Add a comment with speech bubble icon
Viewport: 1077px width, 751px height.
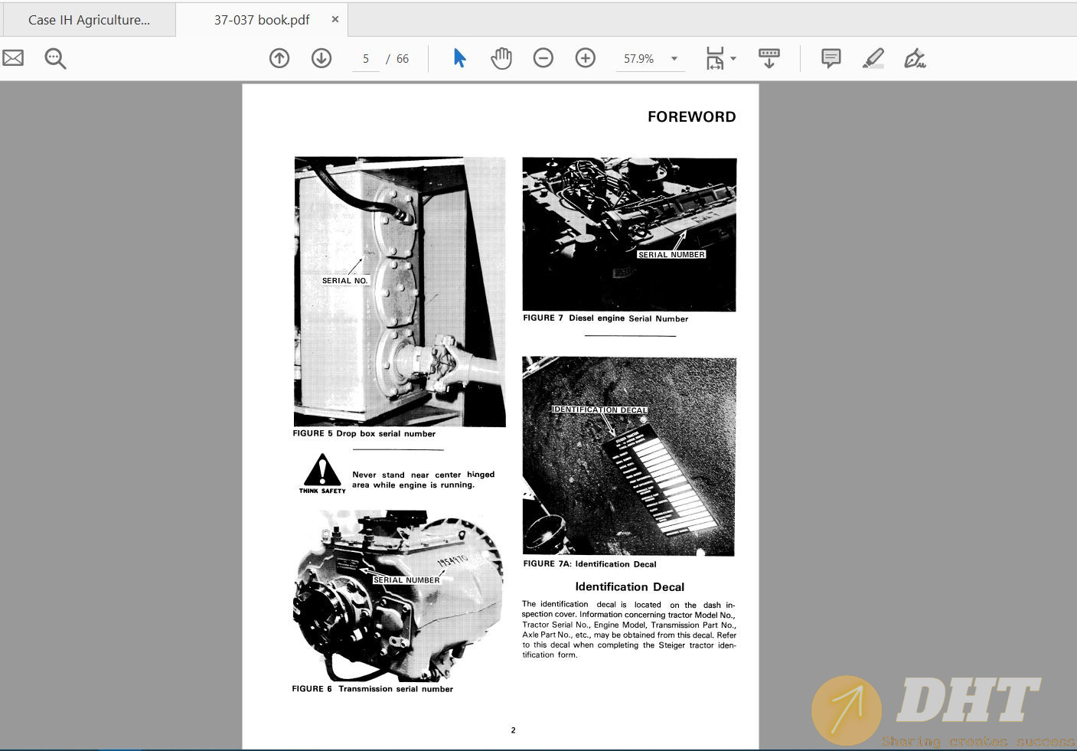coord(831,58)
